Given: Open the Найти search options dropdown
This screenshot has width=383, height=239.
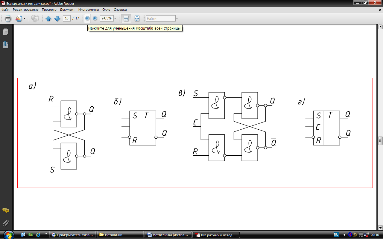Looking at the screenshot, I should coord(177,18).
